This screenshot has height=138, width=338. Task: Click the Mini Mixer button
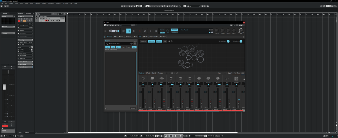(x=237, y=73)
